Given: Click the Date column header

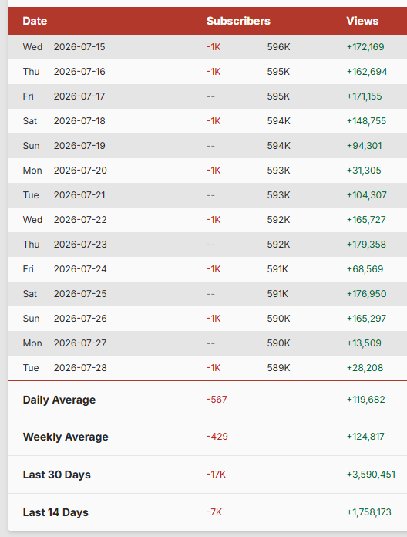Looking at the screenshot, I should pos(35,21).
